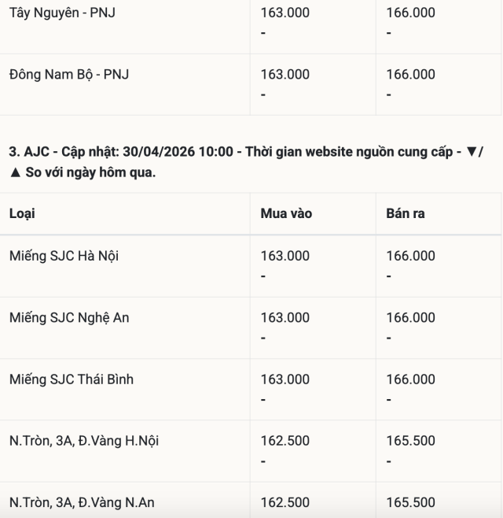
Task: Select Đông Nam Bộ - PNJ buy price 163.000
Action: coord(285,75)
